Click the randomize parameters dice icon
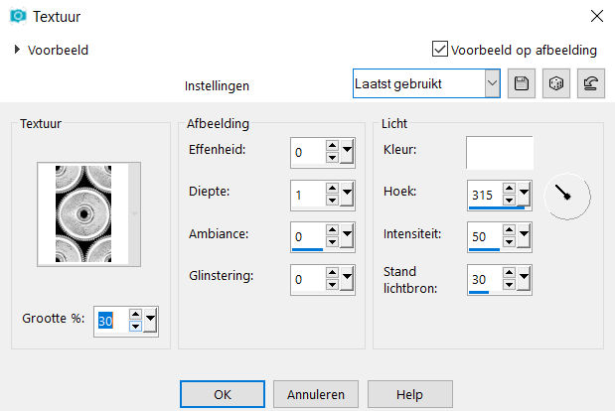 pos(556,83)
